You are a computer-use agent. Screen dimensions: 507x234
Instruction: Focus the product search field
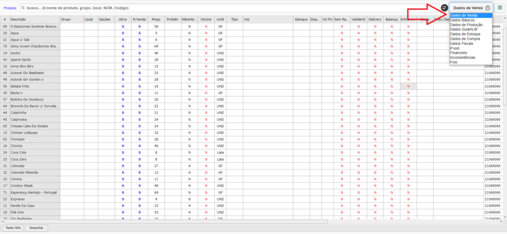pos(229,8)
